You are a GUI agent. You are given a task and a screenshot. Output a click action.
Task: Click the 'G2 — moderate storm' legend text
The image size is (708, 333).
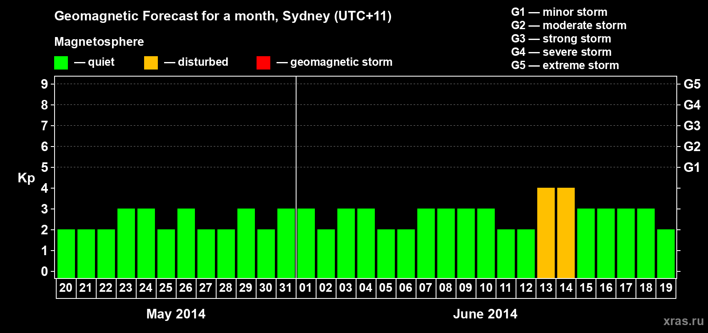click(x=569, y=25)
